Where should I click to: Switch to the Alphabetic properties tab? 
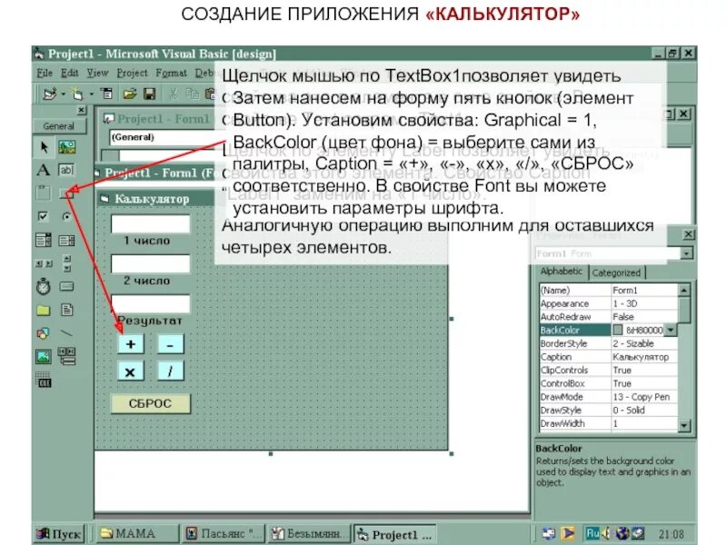click(x=562, y=271)
